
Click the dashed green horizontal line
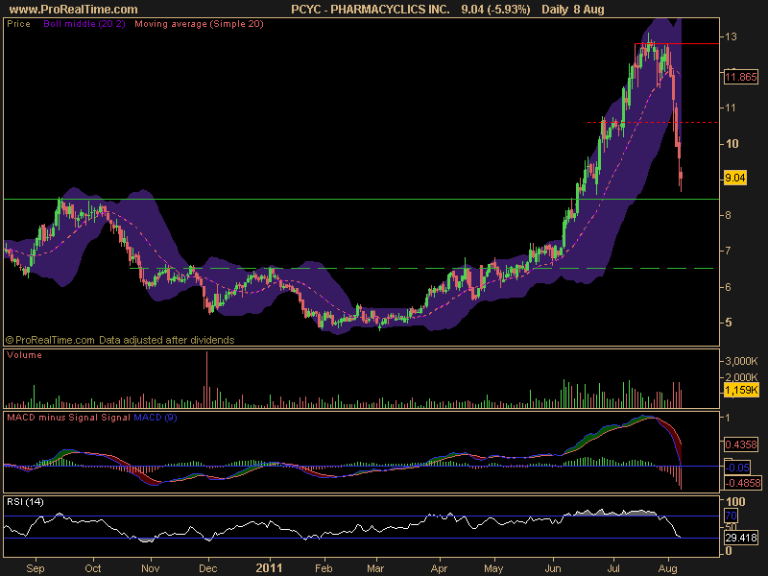(x=421, y=269)
